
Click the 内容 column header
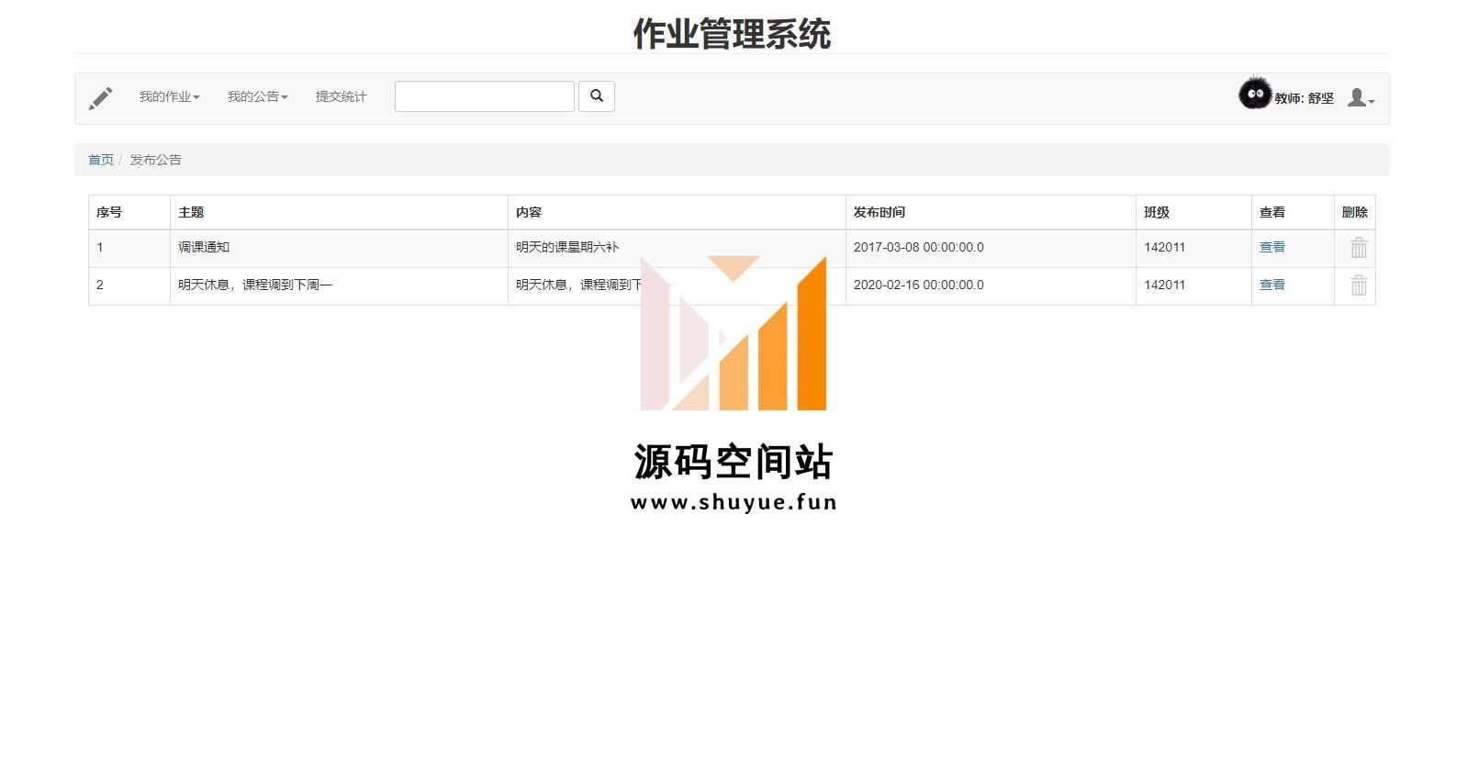pos(677,212)
